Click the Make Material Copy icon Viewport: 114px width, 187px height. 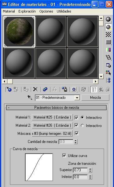click(x=45, y=89)
